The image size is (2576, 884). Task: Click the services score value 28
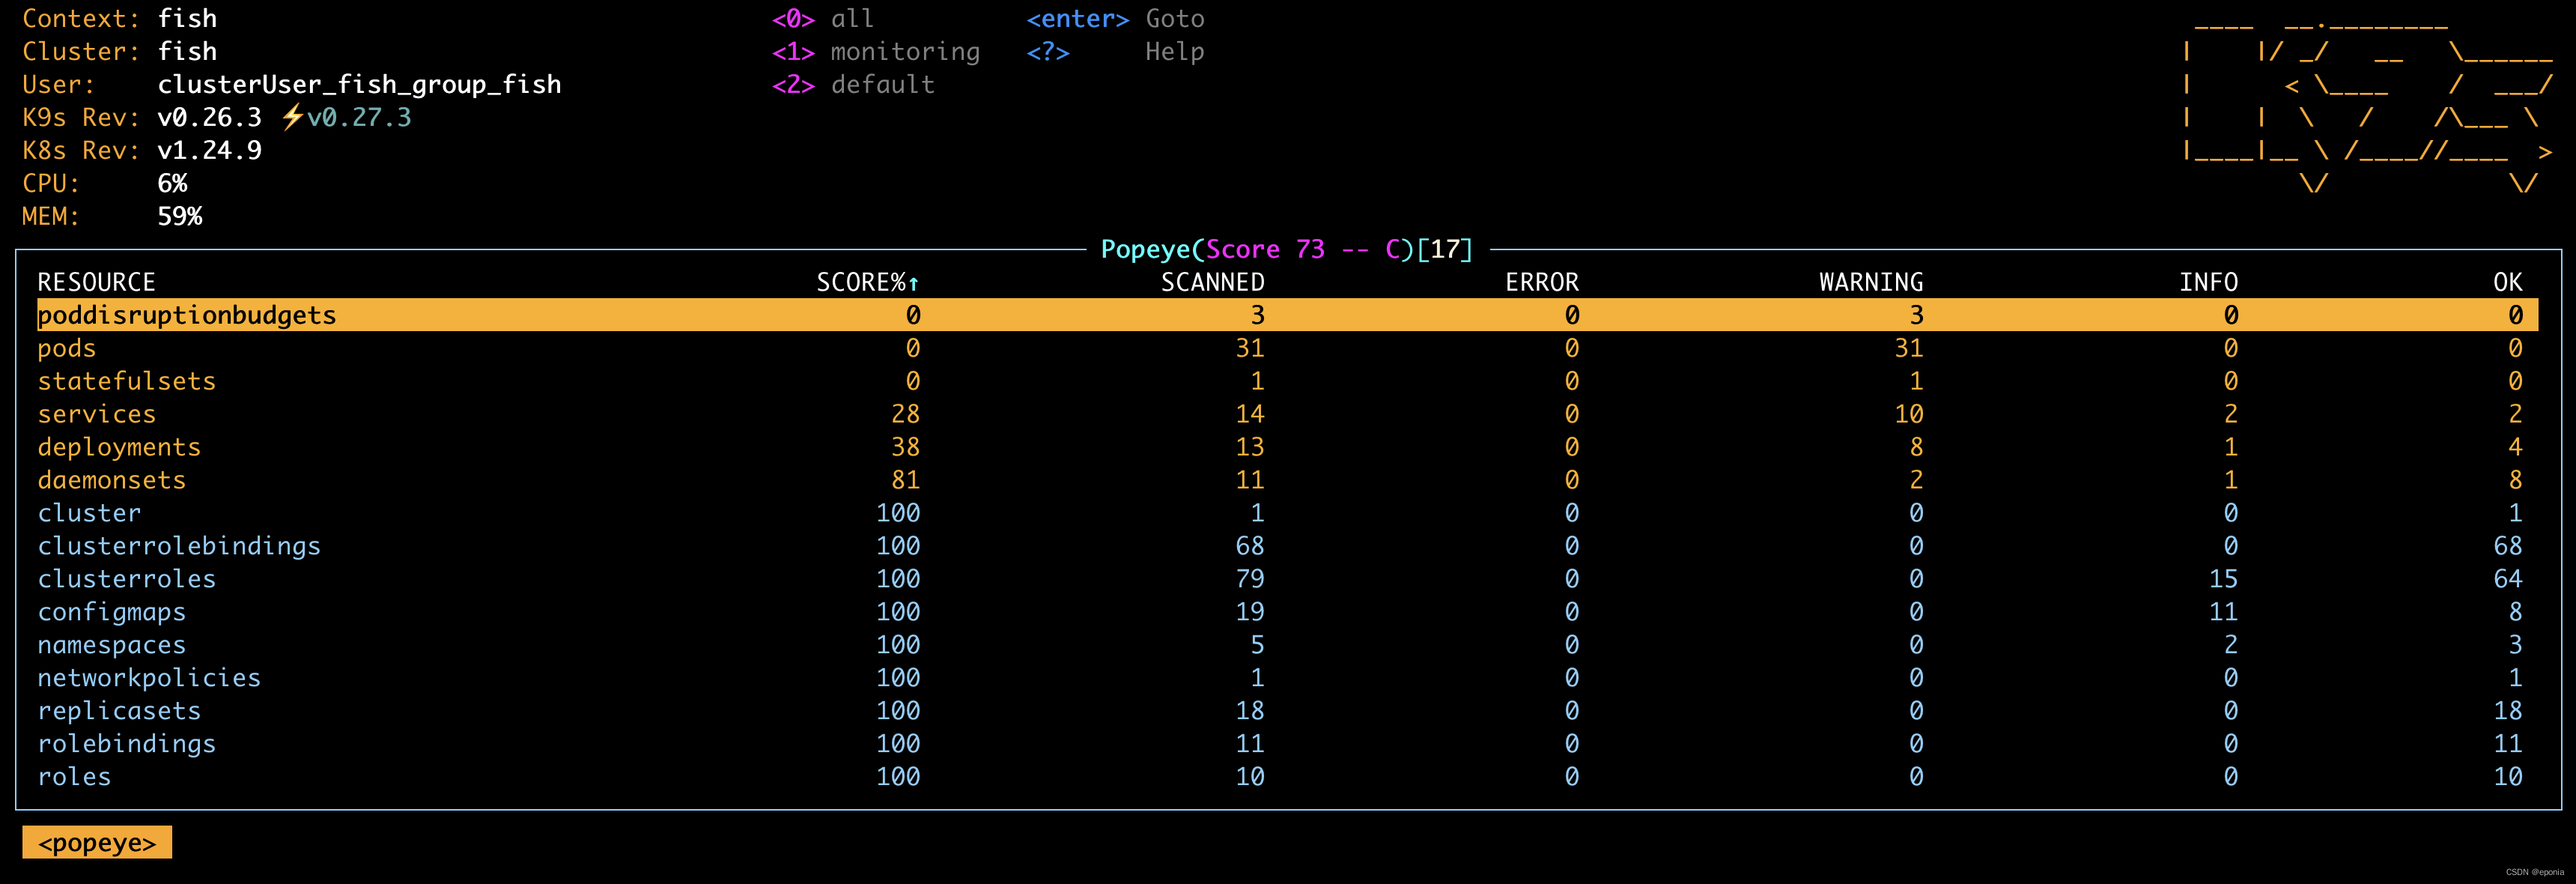point(905,414)
